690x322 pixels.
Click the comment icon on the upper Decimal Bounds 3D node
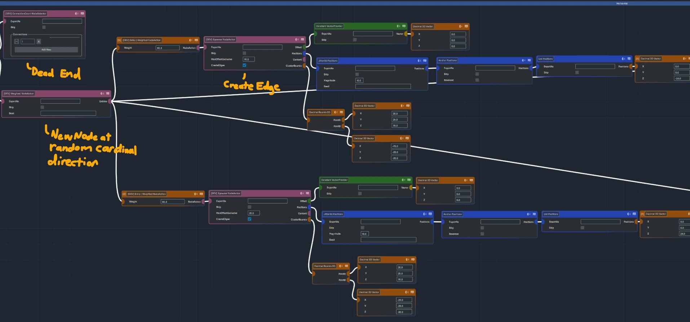pos(341,112)
